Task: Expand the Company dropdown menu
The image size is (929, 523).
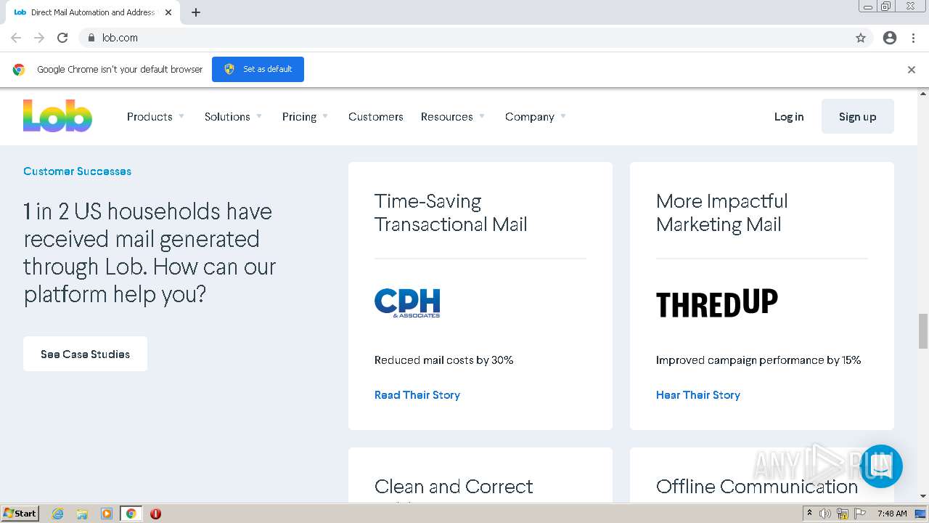Action: 536,117
